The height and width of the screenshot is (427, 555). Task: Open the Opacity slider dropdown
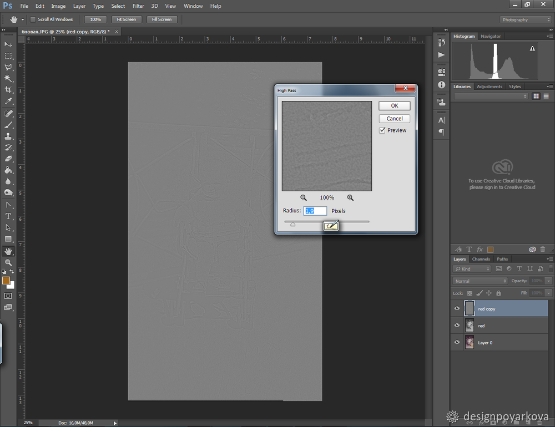[549, 281]
